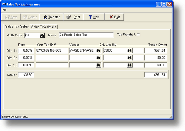The width and height of the screenshot is (185, 131).
Task: Click Dist 1 Taxes Owing $351.51
Action: [x=156, y=51]
